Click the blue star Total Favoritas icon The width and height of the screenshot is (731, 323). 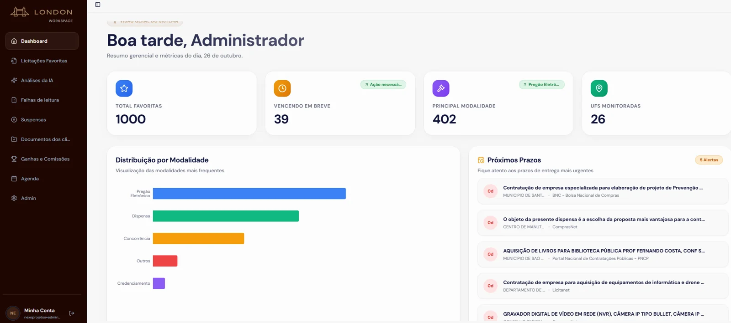click(124, 88)
